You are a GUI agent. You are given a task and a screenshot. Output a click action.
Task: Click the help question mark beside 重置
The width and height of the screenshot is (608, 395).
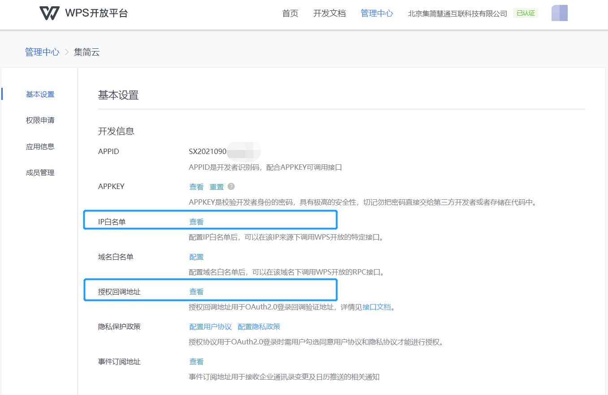tap(231, 186)
